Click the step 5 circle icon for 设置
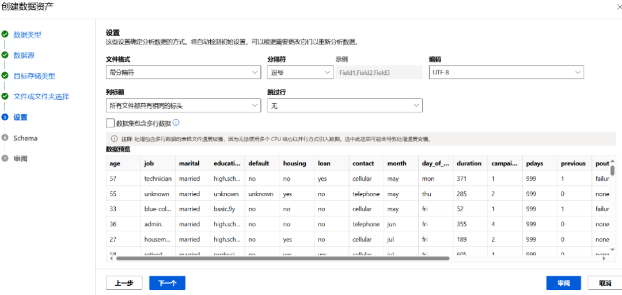The image size is (622, 295). tap(5, 117)
